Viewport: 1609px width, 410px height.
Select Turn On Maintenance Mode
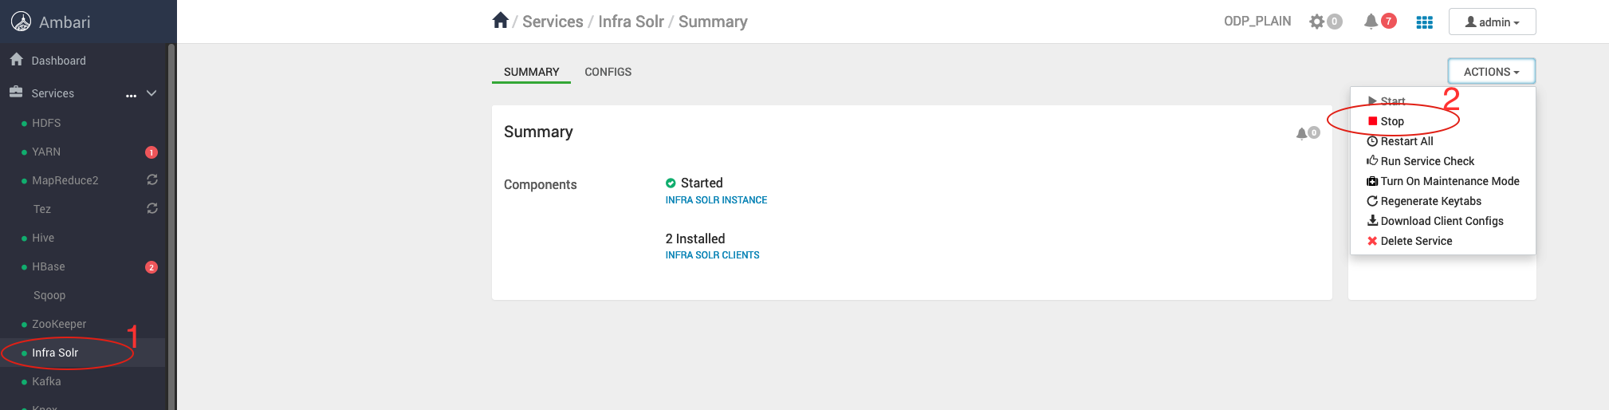point(1449,181)
